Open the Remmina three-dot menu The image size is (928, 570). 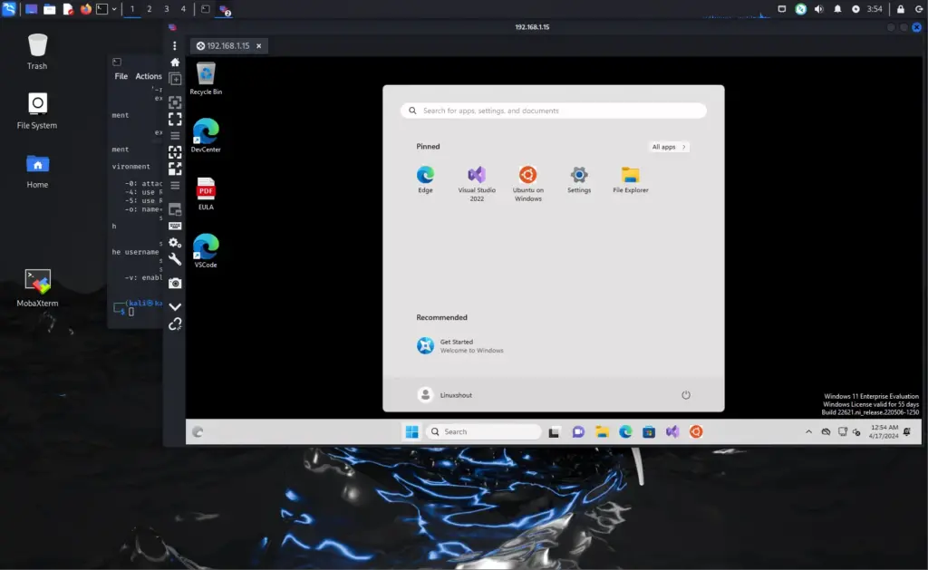[x=175, y=45]
